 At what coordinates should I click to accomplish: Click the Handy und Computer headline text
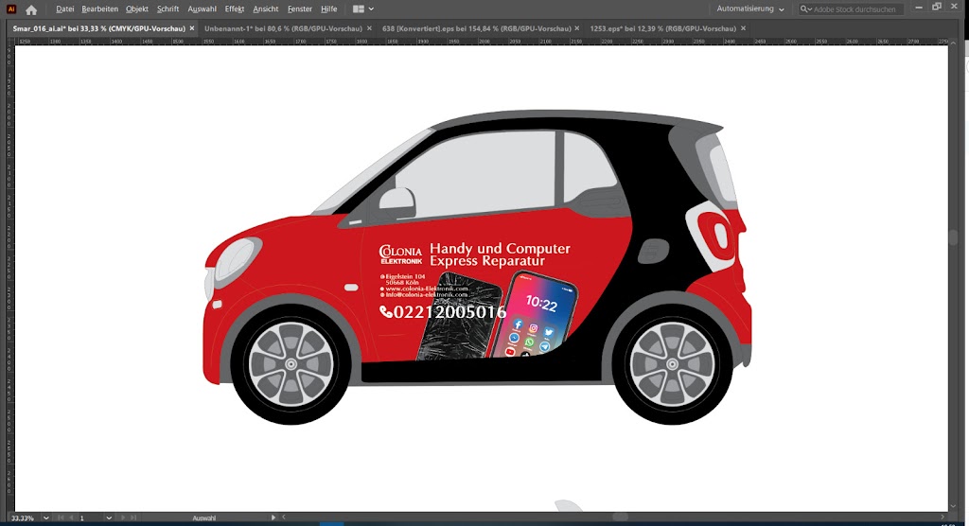pyautogui.click(x=500, y=249)
